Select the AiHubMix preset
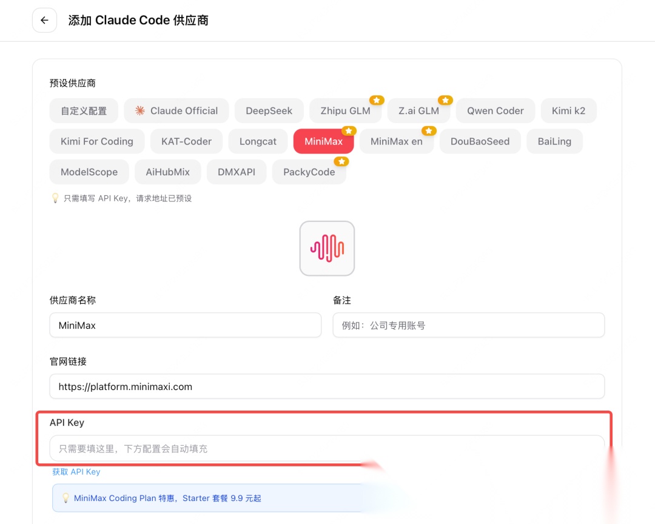The width and height of the screenshot is (655, 524). [x=167, y=172]
